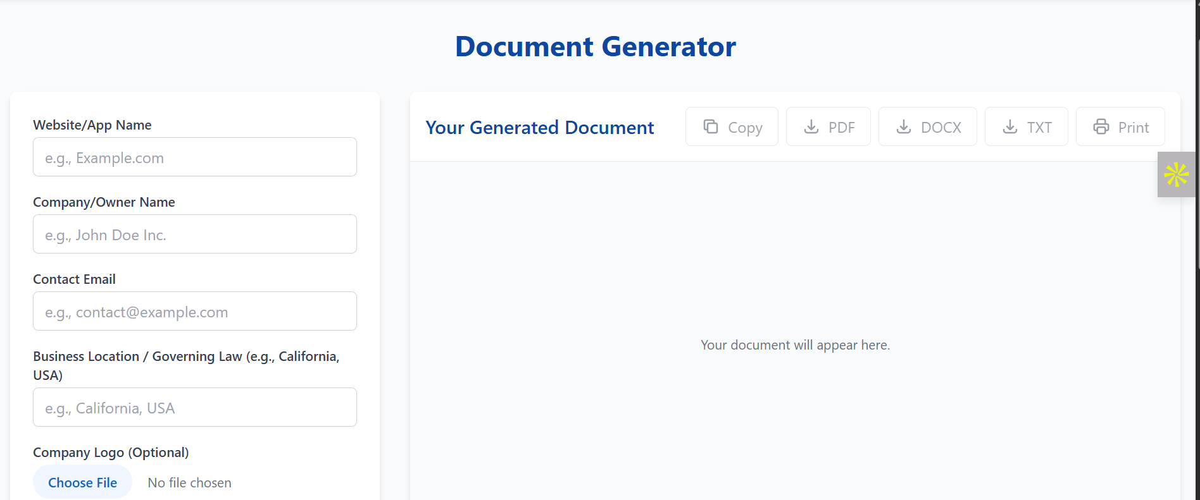Choose File for company logo
The width and height of the screenshot is (1200, 500).
pos(82,482)
